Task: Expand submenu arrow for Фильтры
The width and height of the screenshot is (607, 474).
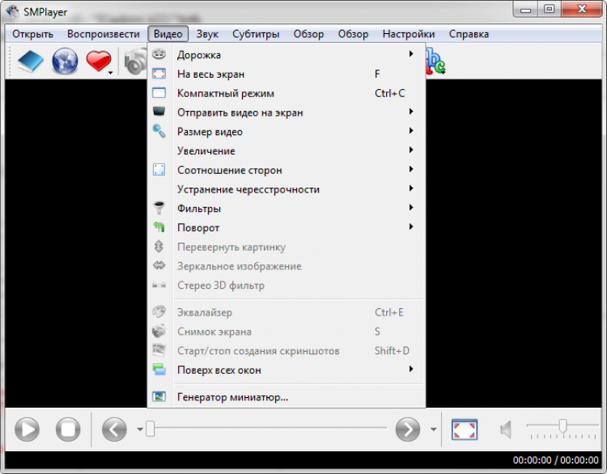Action: (x=411, y=207)
